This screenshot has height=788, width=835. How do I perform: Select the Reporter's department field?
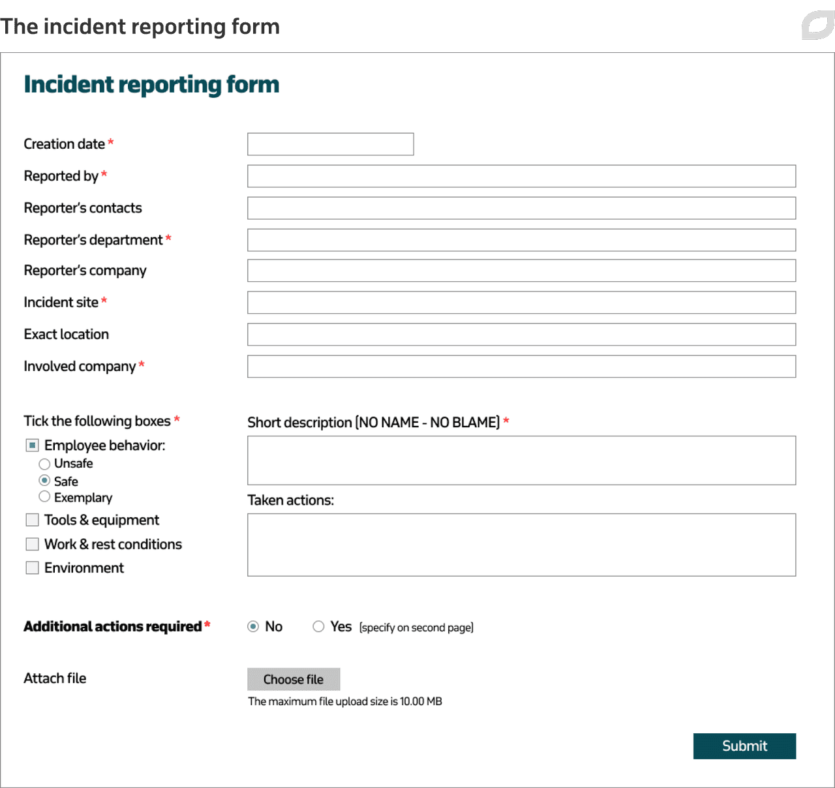[x=521, y=239]
